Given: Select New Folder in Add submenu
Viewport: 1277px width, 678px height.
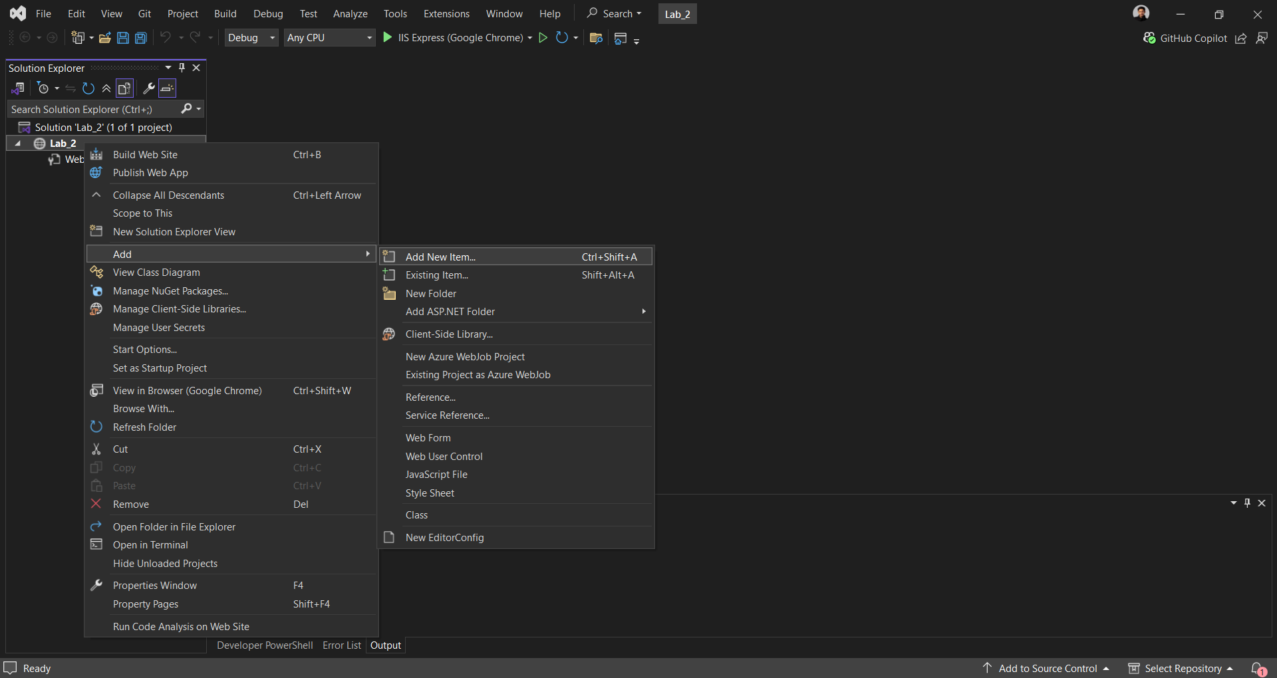Looking at the screenshot, I should pos(515,294).
